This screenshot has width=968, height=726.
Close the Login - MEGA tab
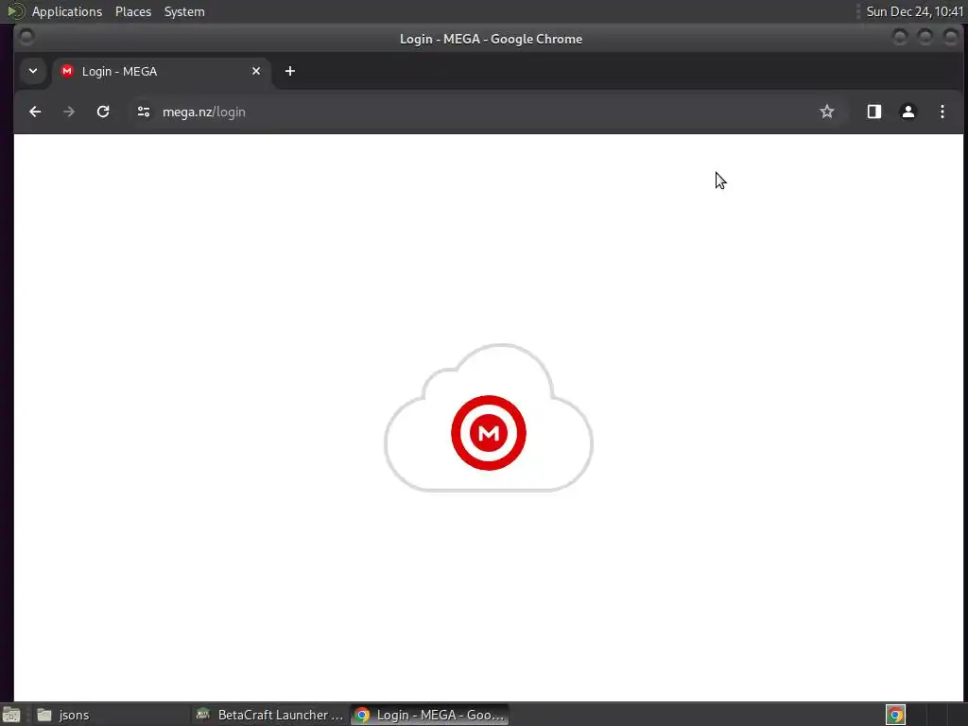click(256, 71)
